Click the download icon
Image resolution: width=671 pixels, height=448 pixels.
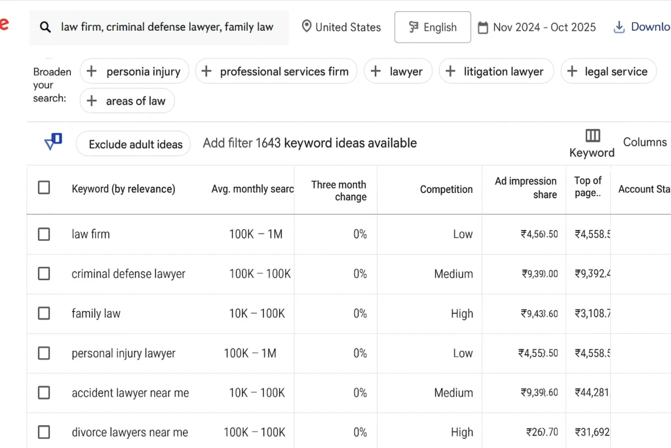[619, 27]
